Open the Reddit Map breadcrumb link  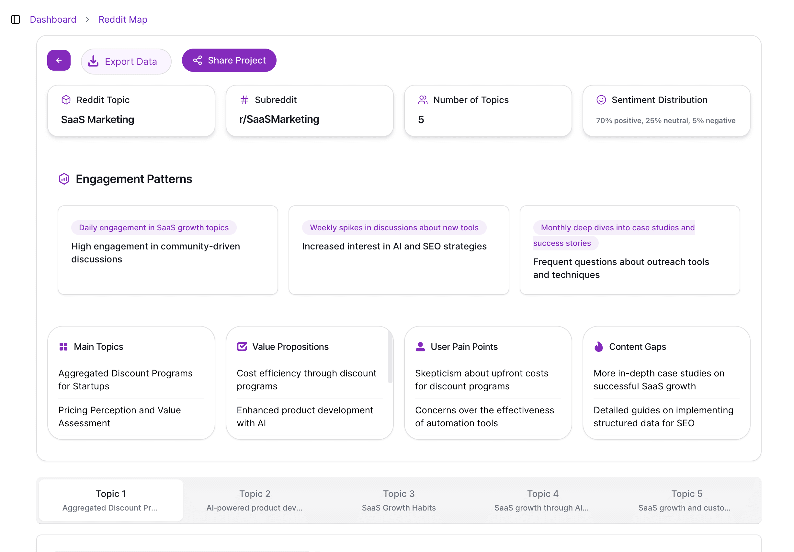click(123, 19)
